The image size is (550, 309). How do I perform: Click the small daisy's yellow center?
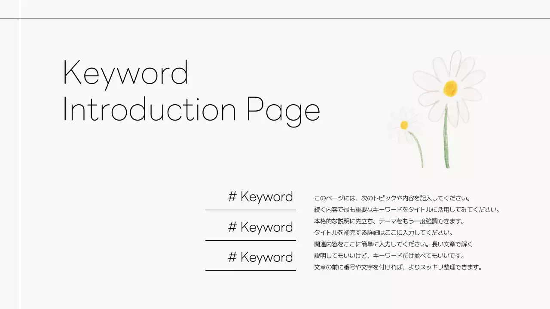404,125
